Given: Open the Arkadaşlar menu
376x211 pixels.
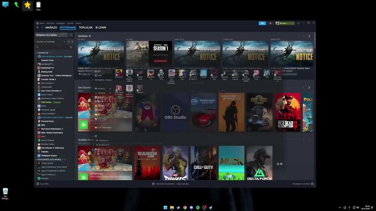Looking at the screenshot, I should (x=61, y=23).
